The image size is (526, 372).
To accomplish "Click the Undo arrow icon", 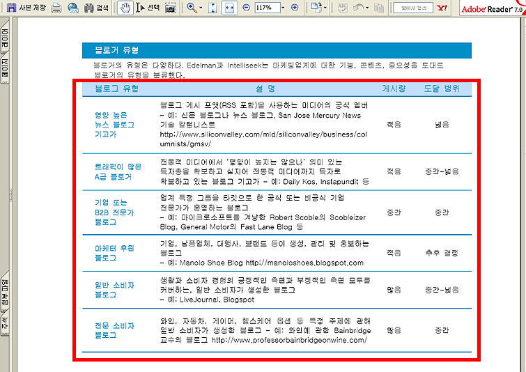I will point(359,8).
